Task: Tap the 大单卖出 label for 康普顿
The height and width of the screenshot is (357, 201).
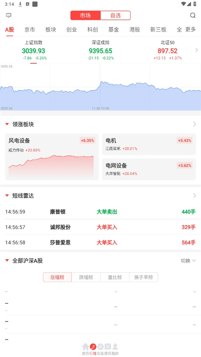Action: (x=107, y=212)
